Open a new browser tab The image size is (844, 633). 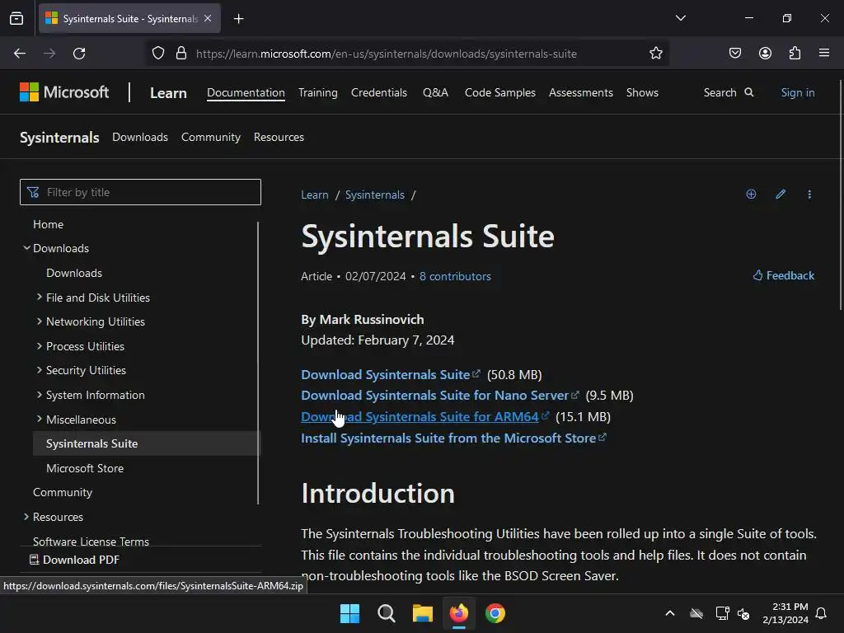(x=238, y=19)
